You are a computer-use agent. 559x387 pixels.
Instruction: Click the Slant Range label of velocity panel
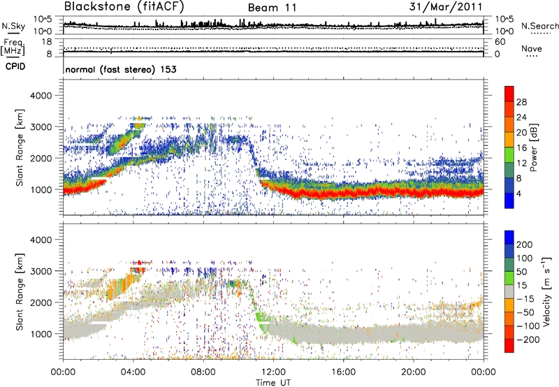[x=20, y=292]
